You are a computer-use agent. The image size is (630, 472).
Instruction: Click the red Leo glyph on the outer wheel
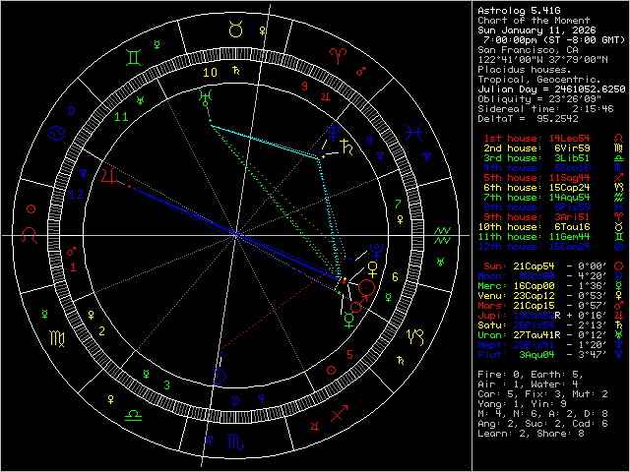(x=30, y=236)
